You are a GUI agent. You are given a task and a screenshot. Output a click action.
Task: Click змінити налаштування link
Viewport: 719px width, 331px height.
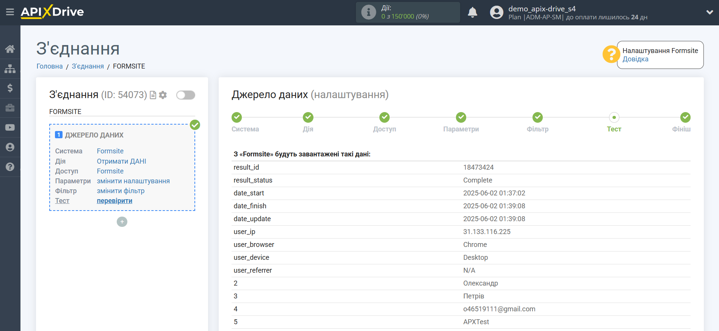click(133, 181)
